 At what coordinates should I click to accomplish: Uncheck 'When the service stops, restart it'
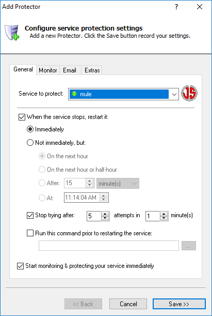tap(22, 117)
